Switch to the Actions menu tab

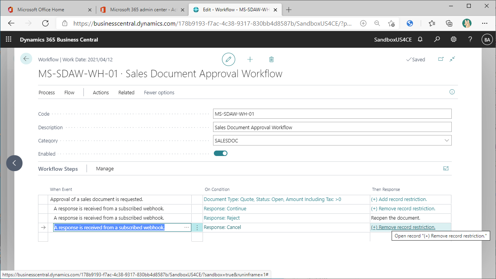[101, 92]
